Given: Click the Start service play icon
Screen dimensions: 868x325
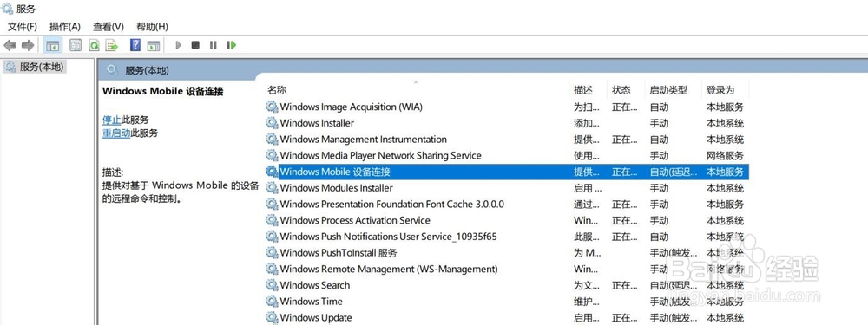Looking at the screenshot, I should pos(178,45).
